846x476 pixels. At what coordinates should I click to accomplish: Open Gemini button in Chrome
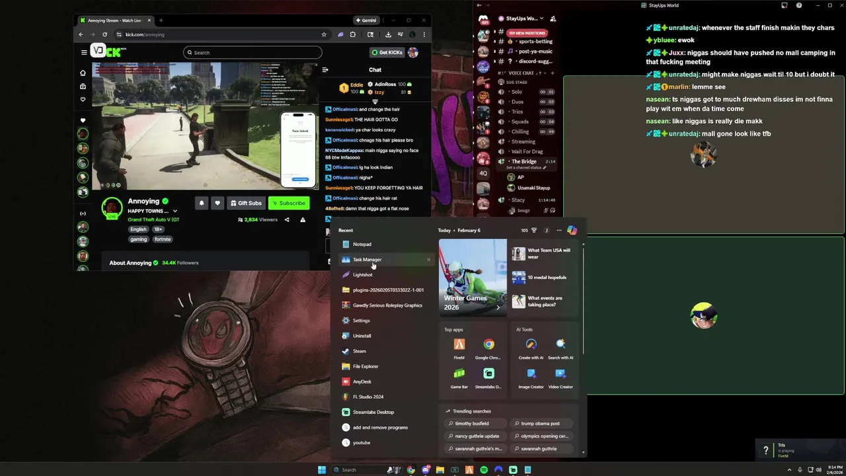365,20
